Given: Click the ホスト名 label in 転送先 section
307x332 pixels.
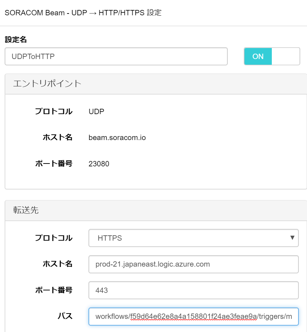Looking at the screenshot, I should click(x=58, y=264).
